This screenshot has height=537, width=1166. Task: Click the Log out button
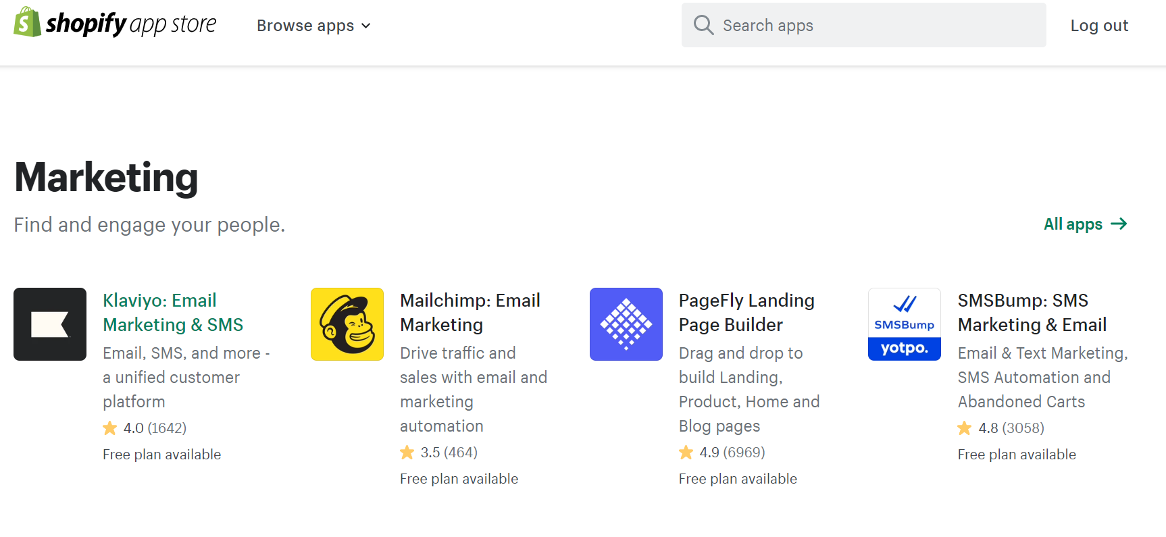tap(1099, 25)
